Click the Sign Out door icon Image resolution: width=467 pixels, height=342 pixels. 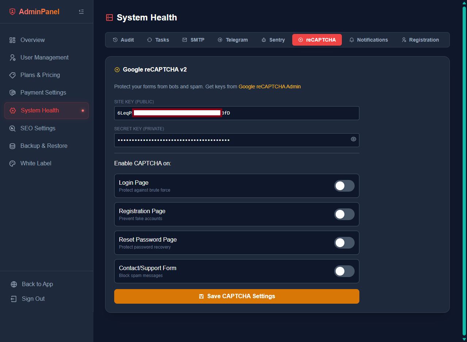pyautogui.click(x=13, y=299)
